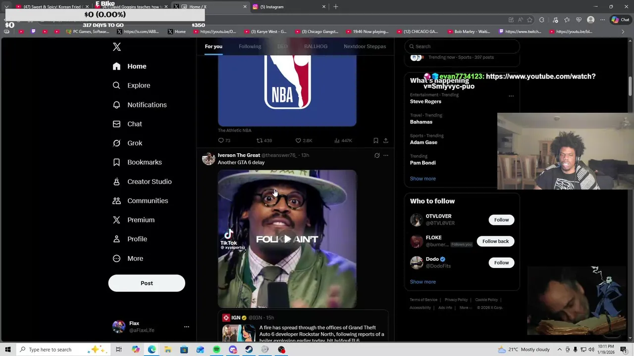Viewport: 634px width, 356px height.
Task: Open the Pam Bondi trend
Action: tap(423, 163)
